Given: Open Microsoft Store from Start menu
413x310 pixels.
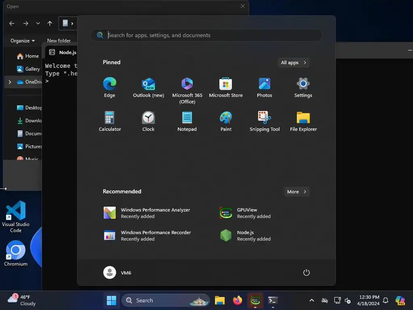Looking at the screenshot, I should (226, 88).
